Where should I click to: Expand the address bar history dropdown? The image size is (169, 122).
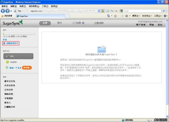(x=99, y=11)
